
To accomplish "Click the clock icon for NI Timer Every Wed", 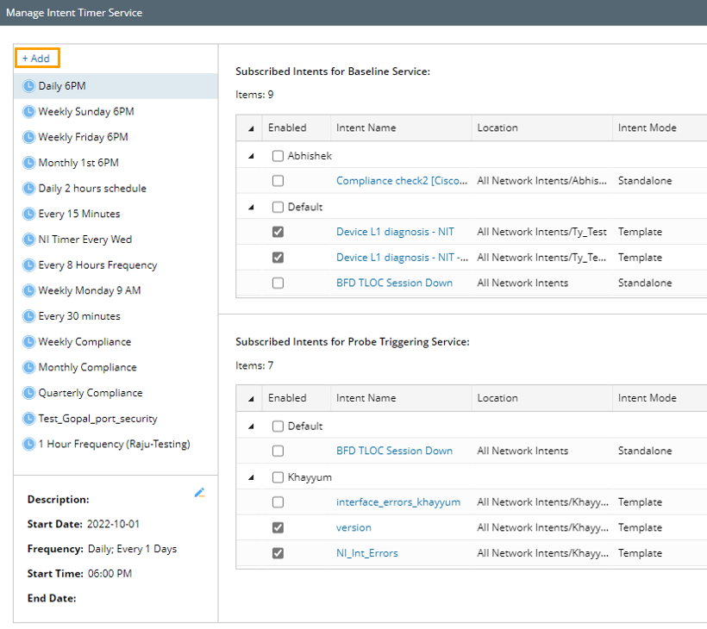I will 28,240.
